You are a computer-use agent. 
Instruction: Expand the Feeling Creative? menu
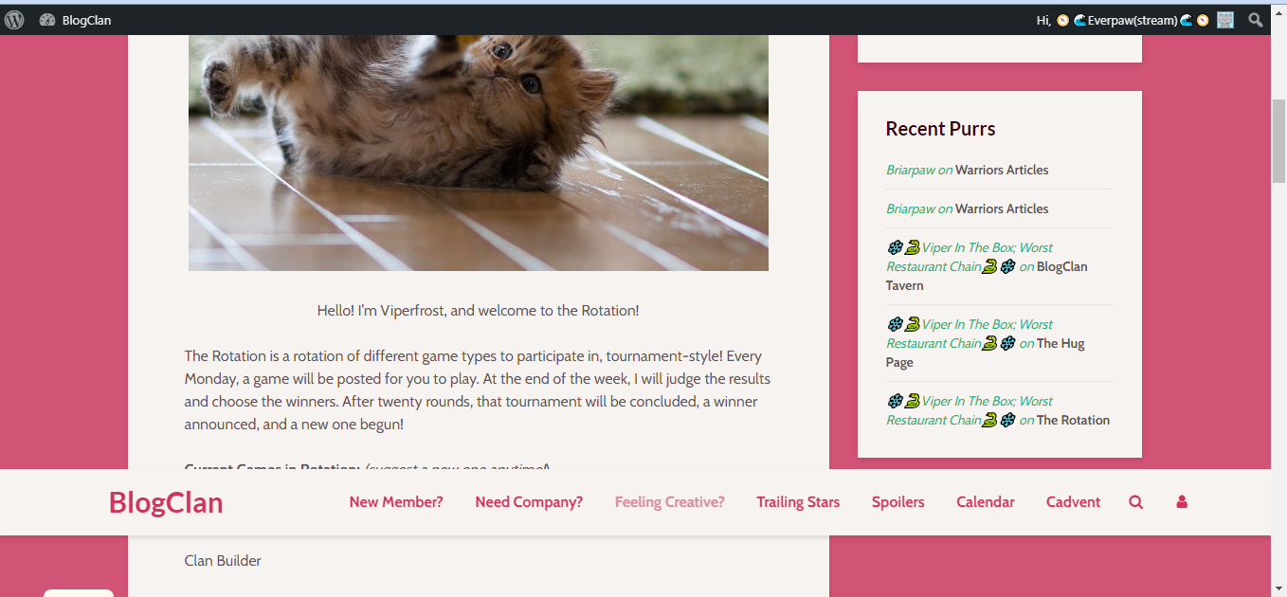click(670, 502)
